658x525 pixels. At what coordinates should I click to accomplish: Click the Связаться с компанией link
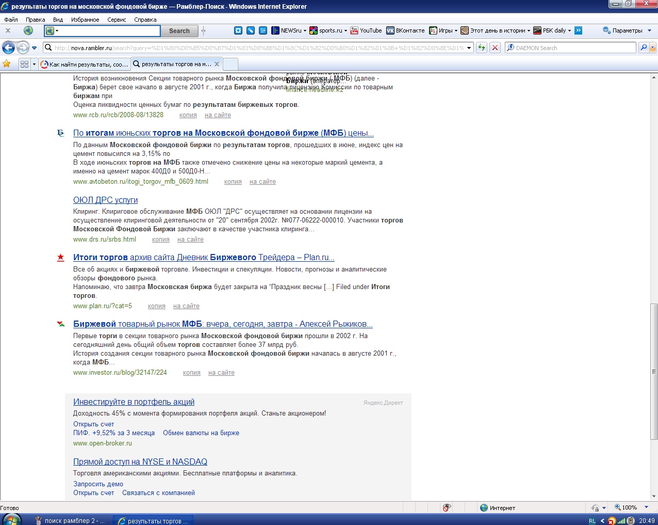click(x=158, y=493)
